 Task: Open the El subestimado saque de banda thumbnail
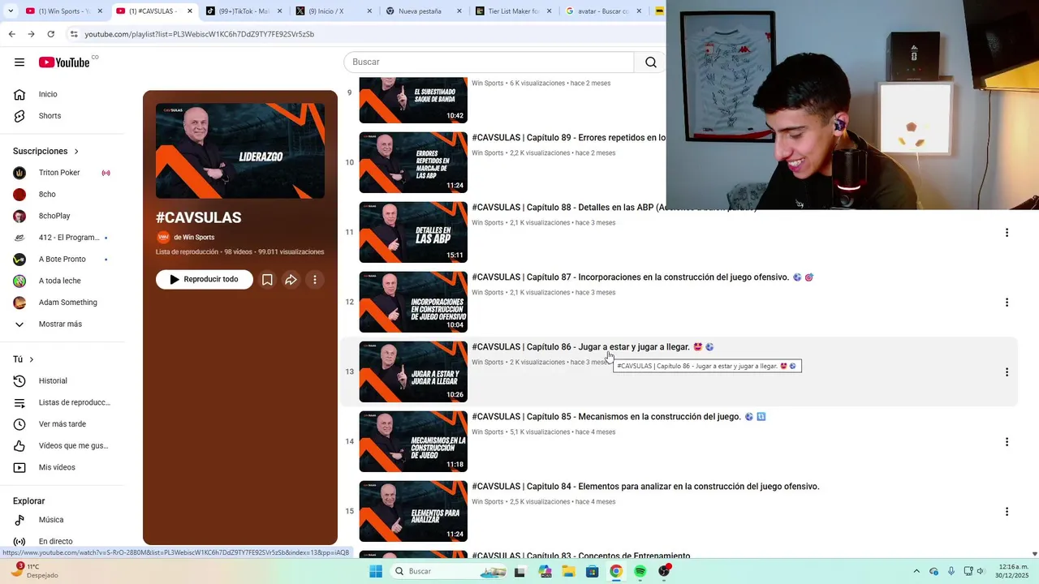click(x=413, y=100)
